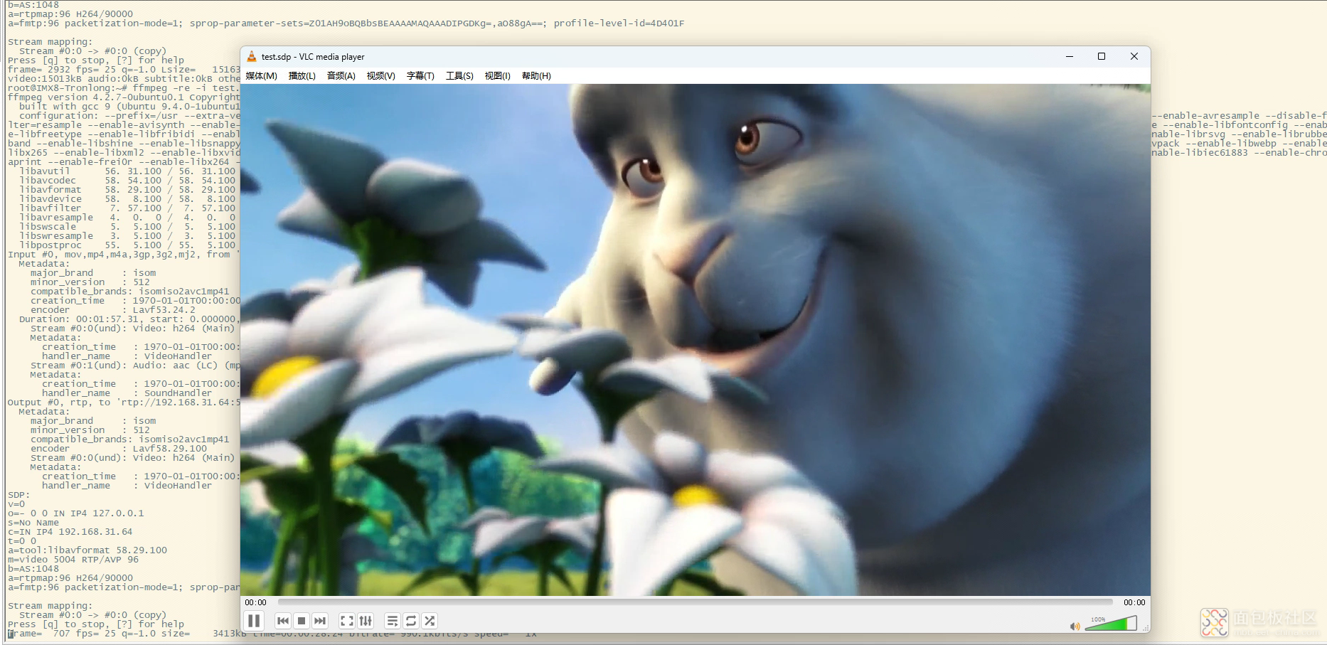This screenshot has width=1327, height=645.
Task: Open the 音频(A) menu
Action: coord(341,76)
